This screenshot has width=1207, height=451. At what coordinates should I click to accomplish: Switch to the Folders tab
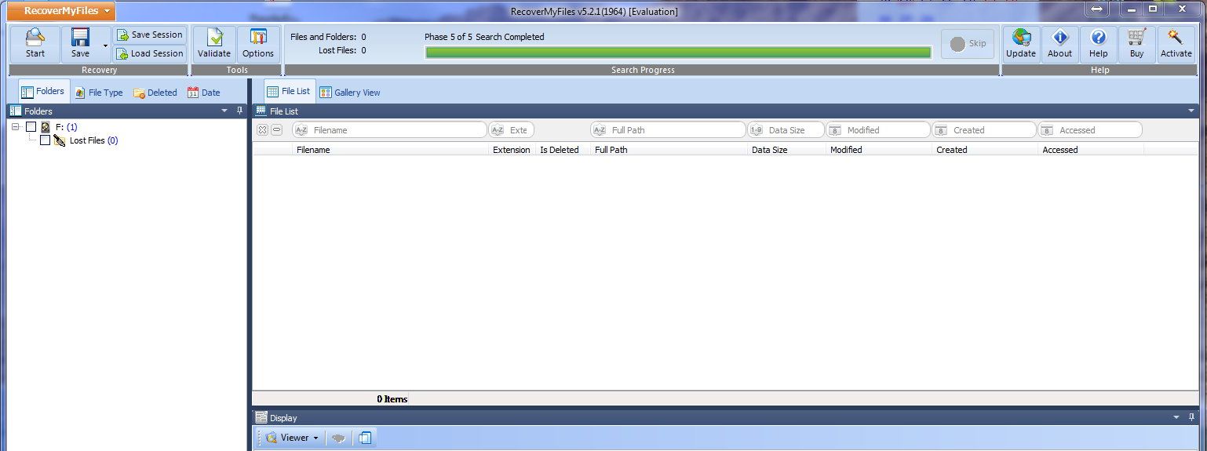(x=42, y=91)
